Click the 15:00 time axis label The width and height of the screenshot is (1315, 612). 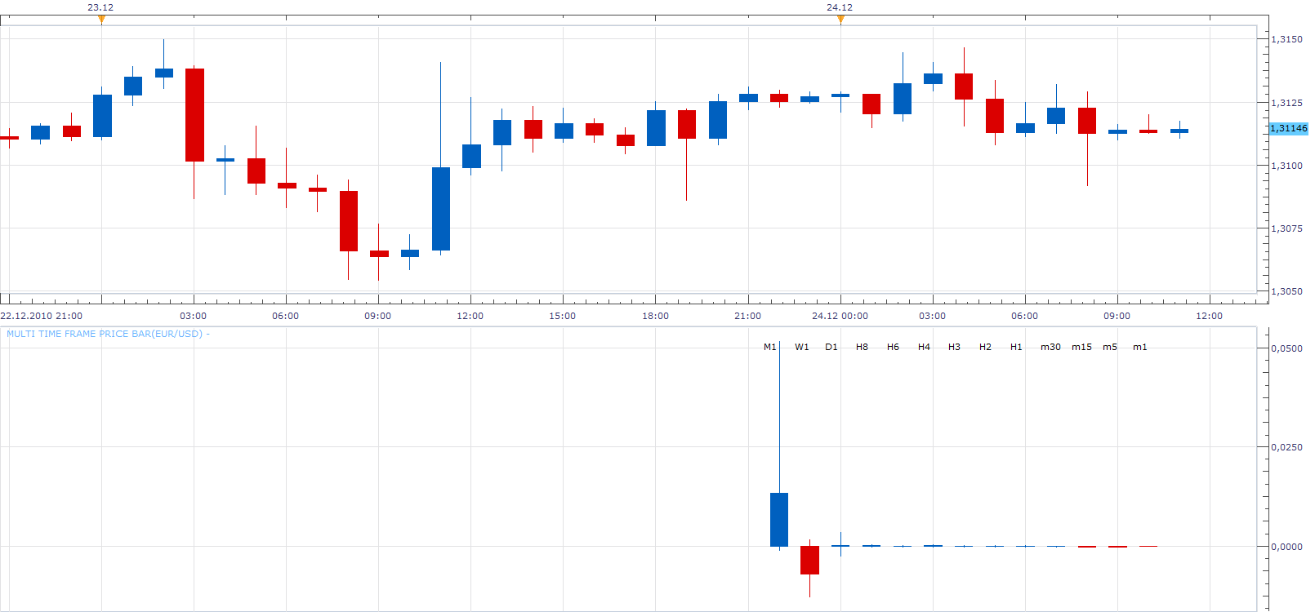562,316
